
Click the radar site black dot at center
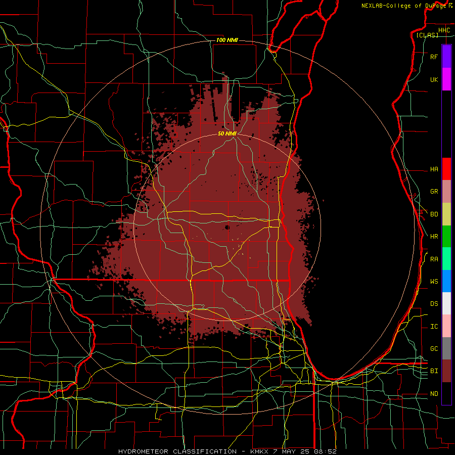[227, 227]
